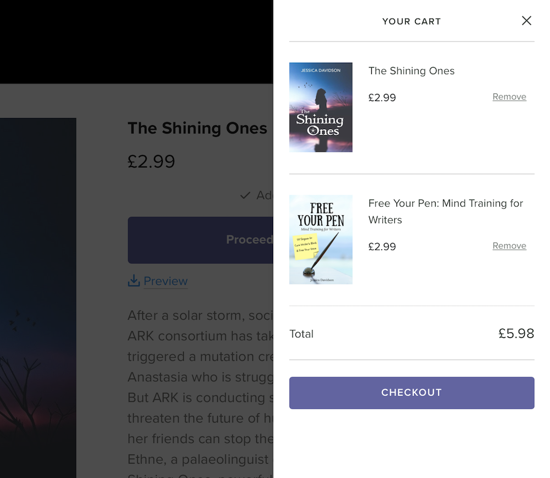Click the Free Your Pen item price £2.99

click(x=382, y=246)
